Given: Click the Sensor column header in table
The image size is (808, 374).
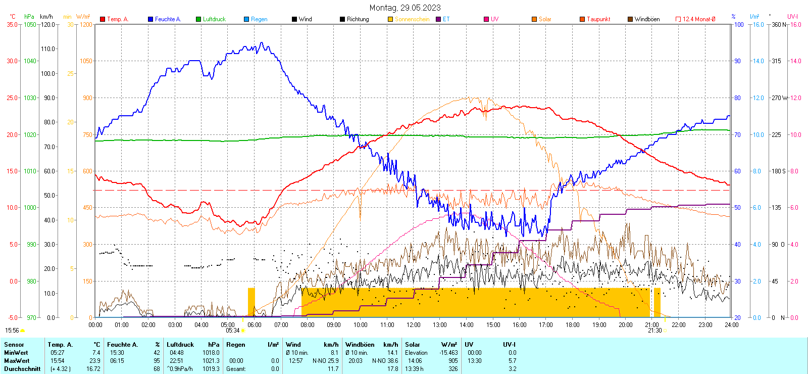Looking at the screenshot, I should pyautogui.click(x=14, y=345).
